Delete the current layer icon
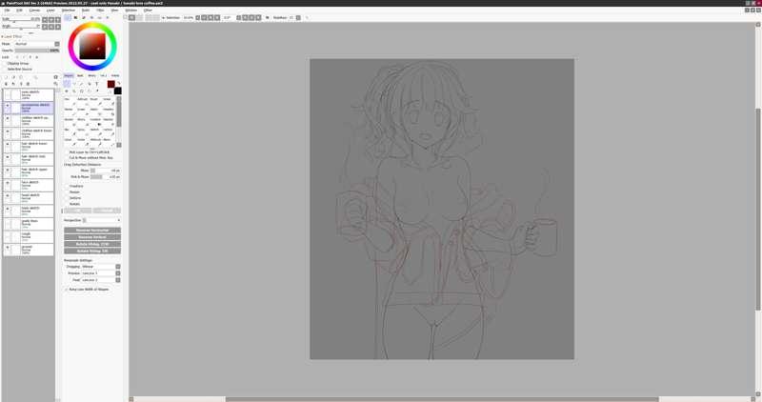This screenshot has width=762, height=402. tap(29, 84)
